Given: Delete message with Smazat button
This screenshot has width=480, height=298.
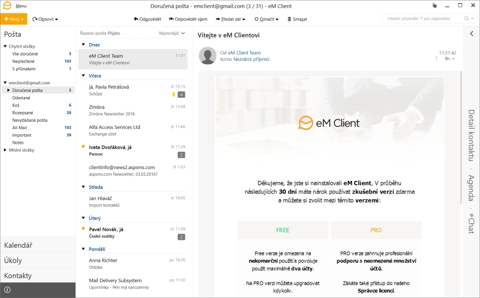Looking at the screenshot, I should [x=297, y=19].
